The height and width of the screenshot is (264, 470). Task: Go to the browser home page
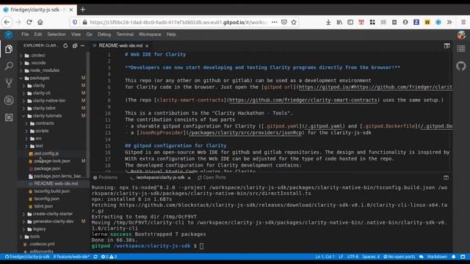coord(40,22)
